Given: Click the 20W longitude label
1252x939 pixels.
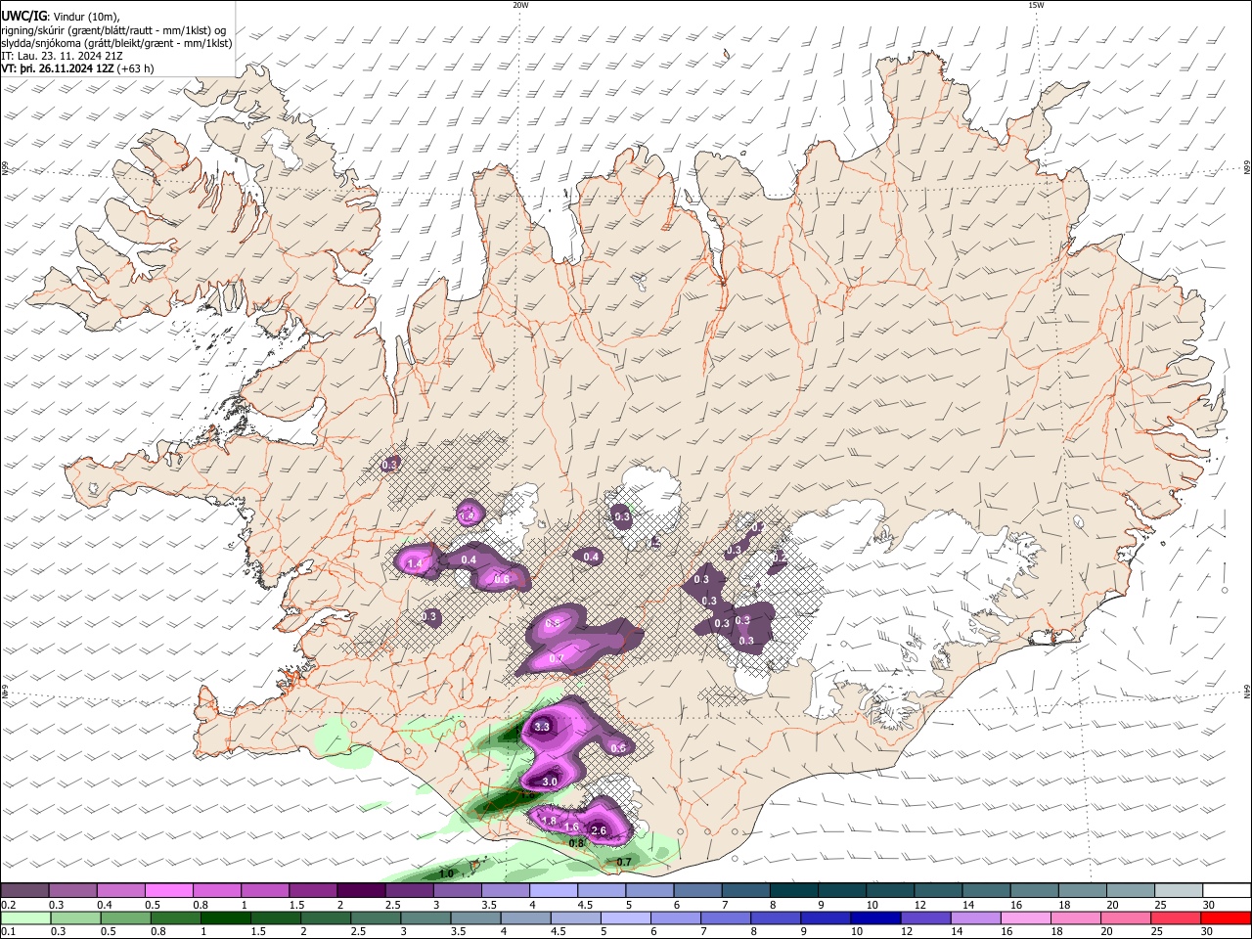Looking at the screenshot, I should 520,5.
